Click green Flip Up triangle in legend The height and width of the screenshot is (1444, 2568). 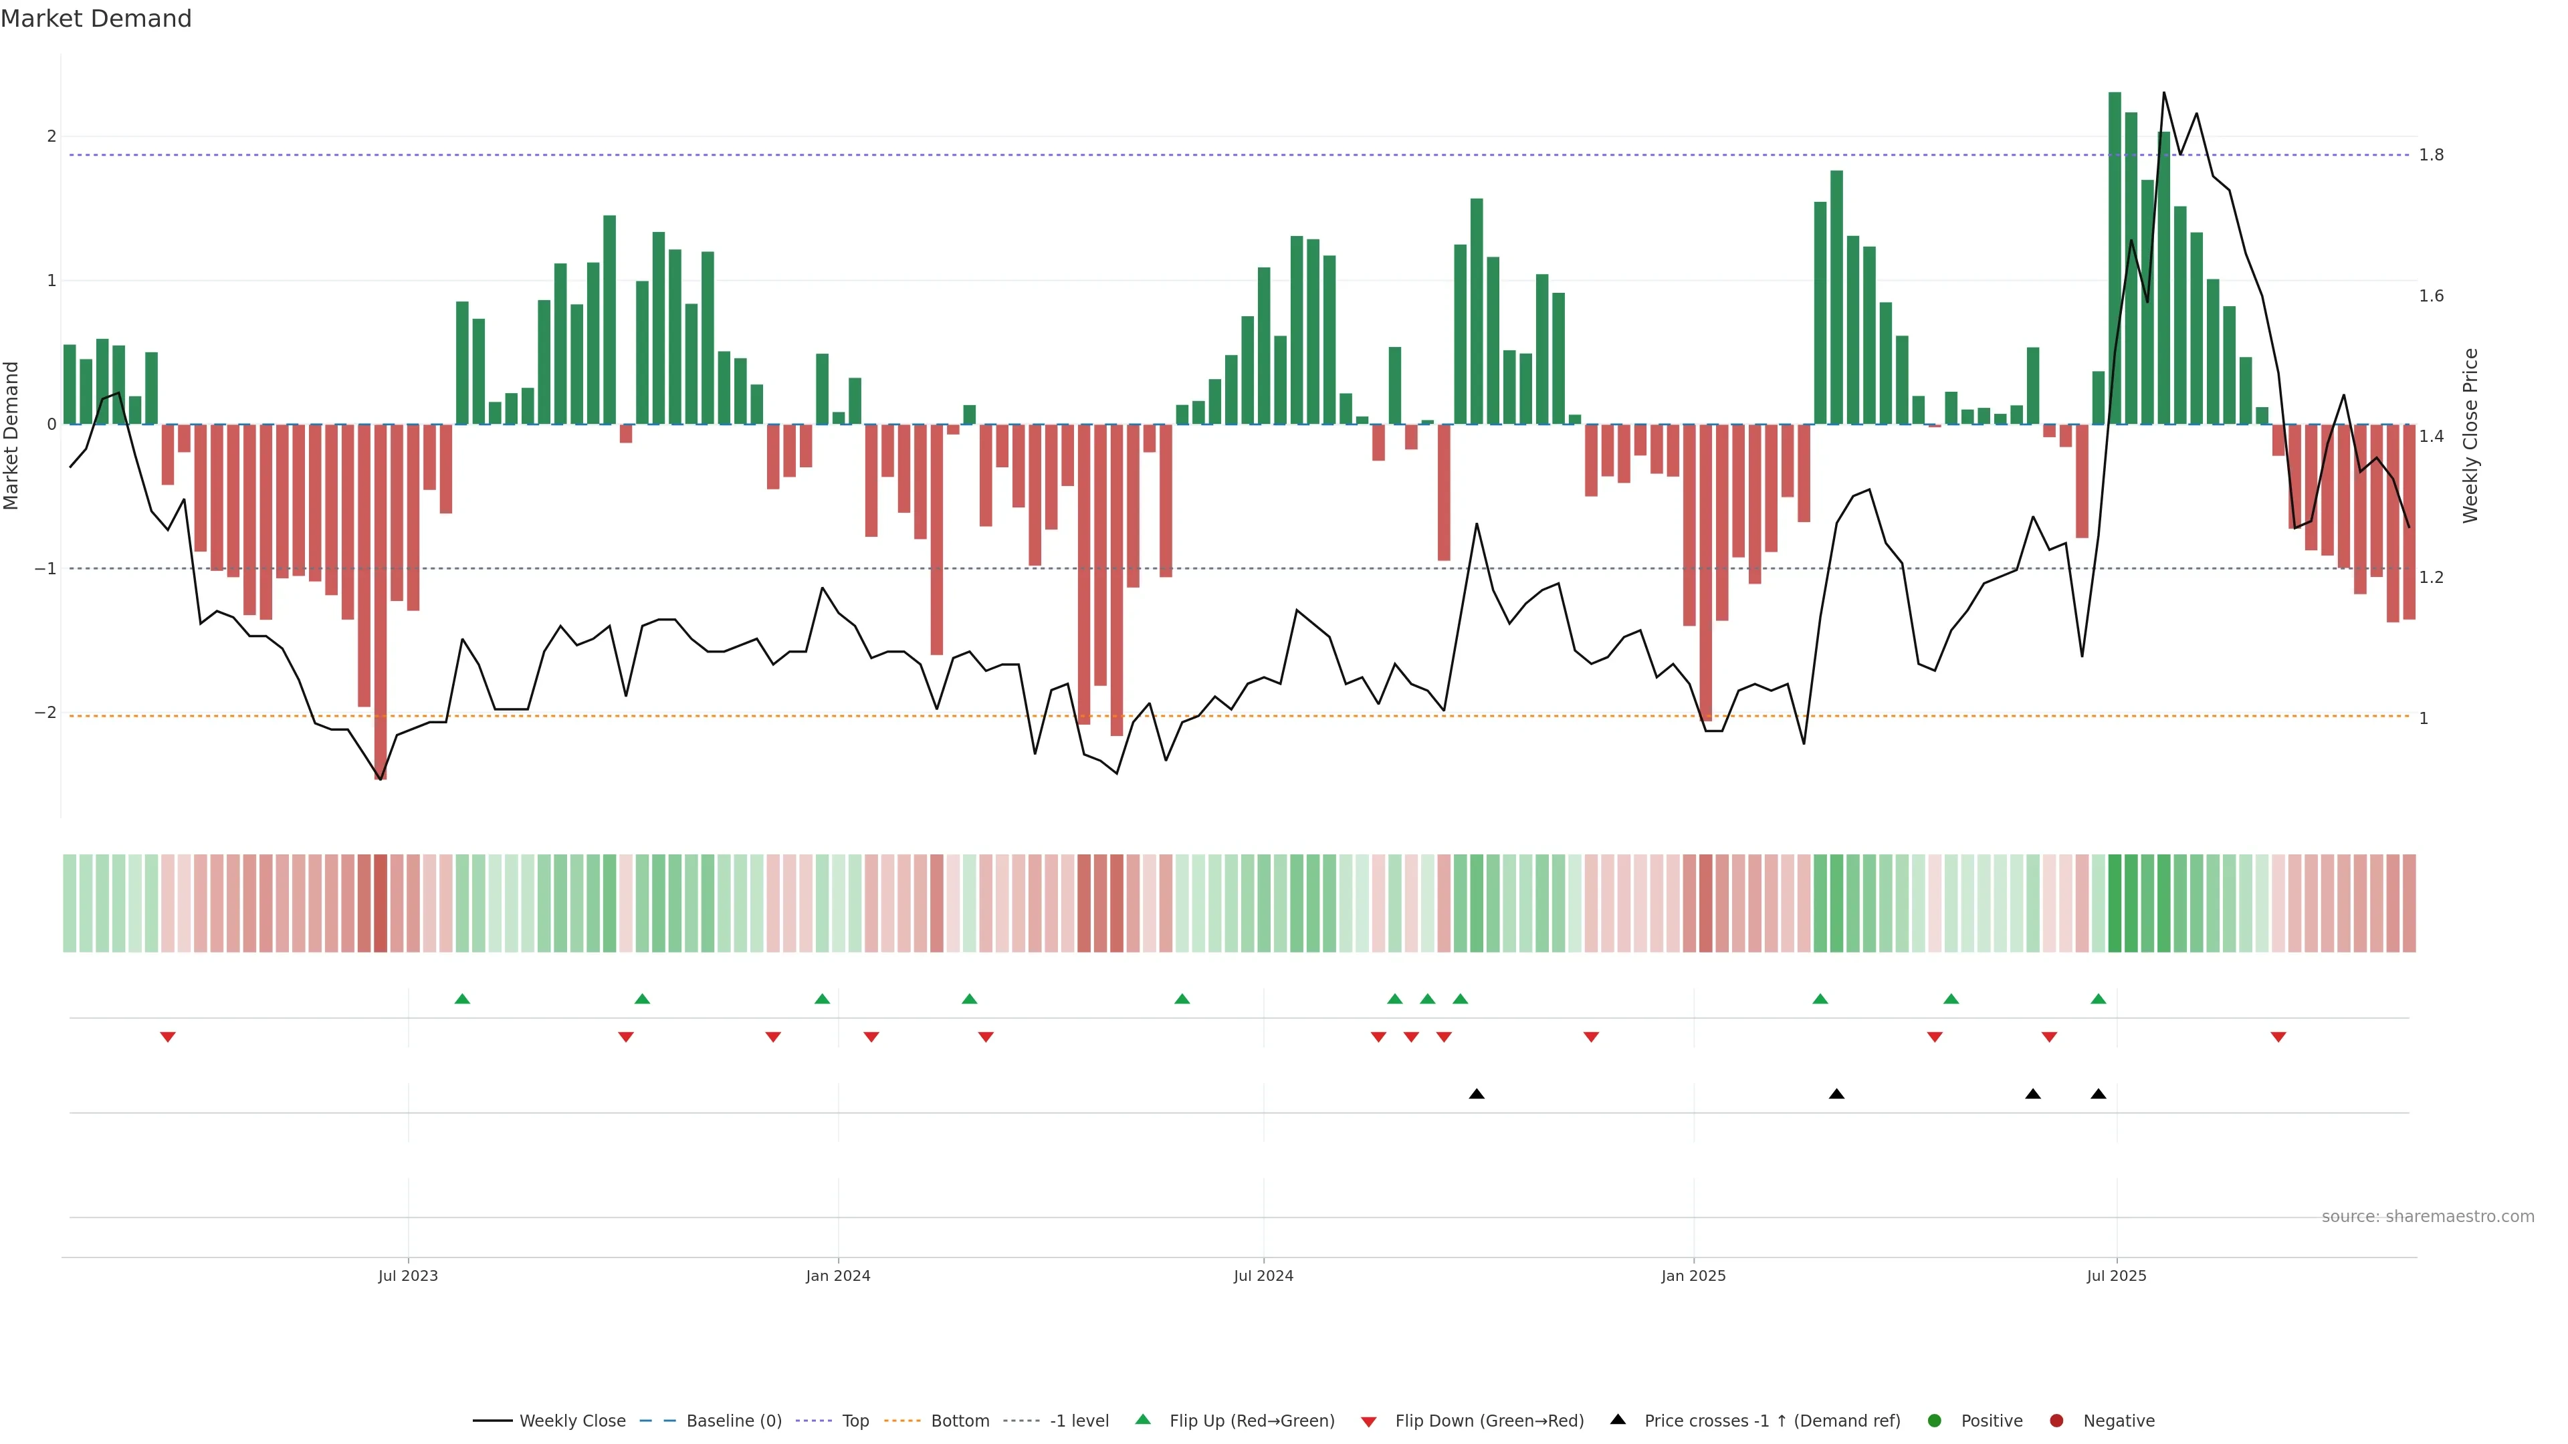[1142, 1419]
